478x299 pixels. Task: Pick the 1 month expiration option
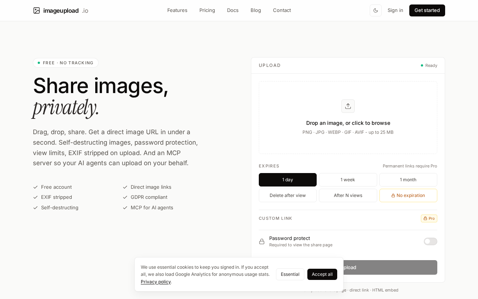click(x=408, y=180)
